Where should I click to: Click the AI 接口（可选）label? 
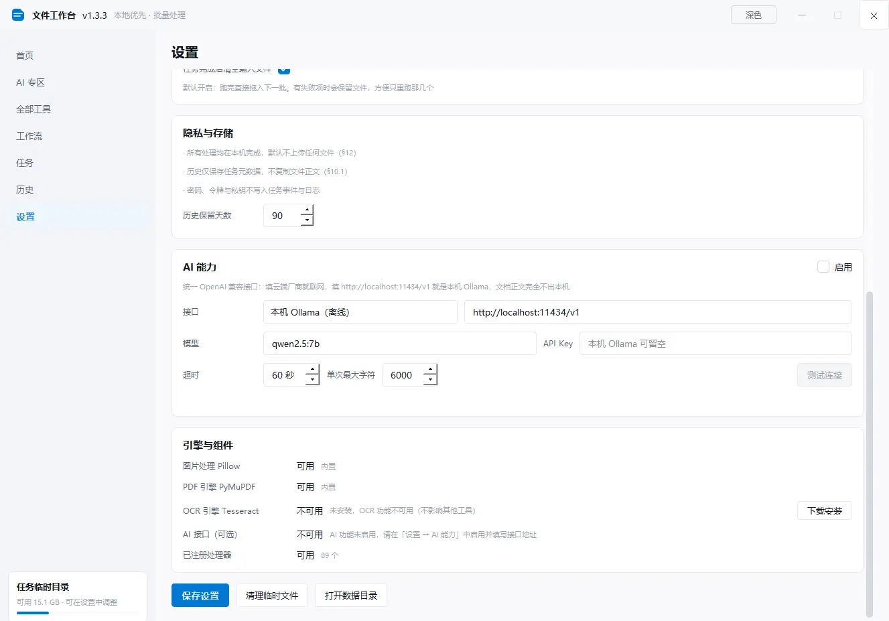coord(210,535)
